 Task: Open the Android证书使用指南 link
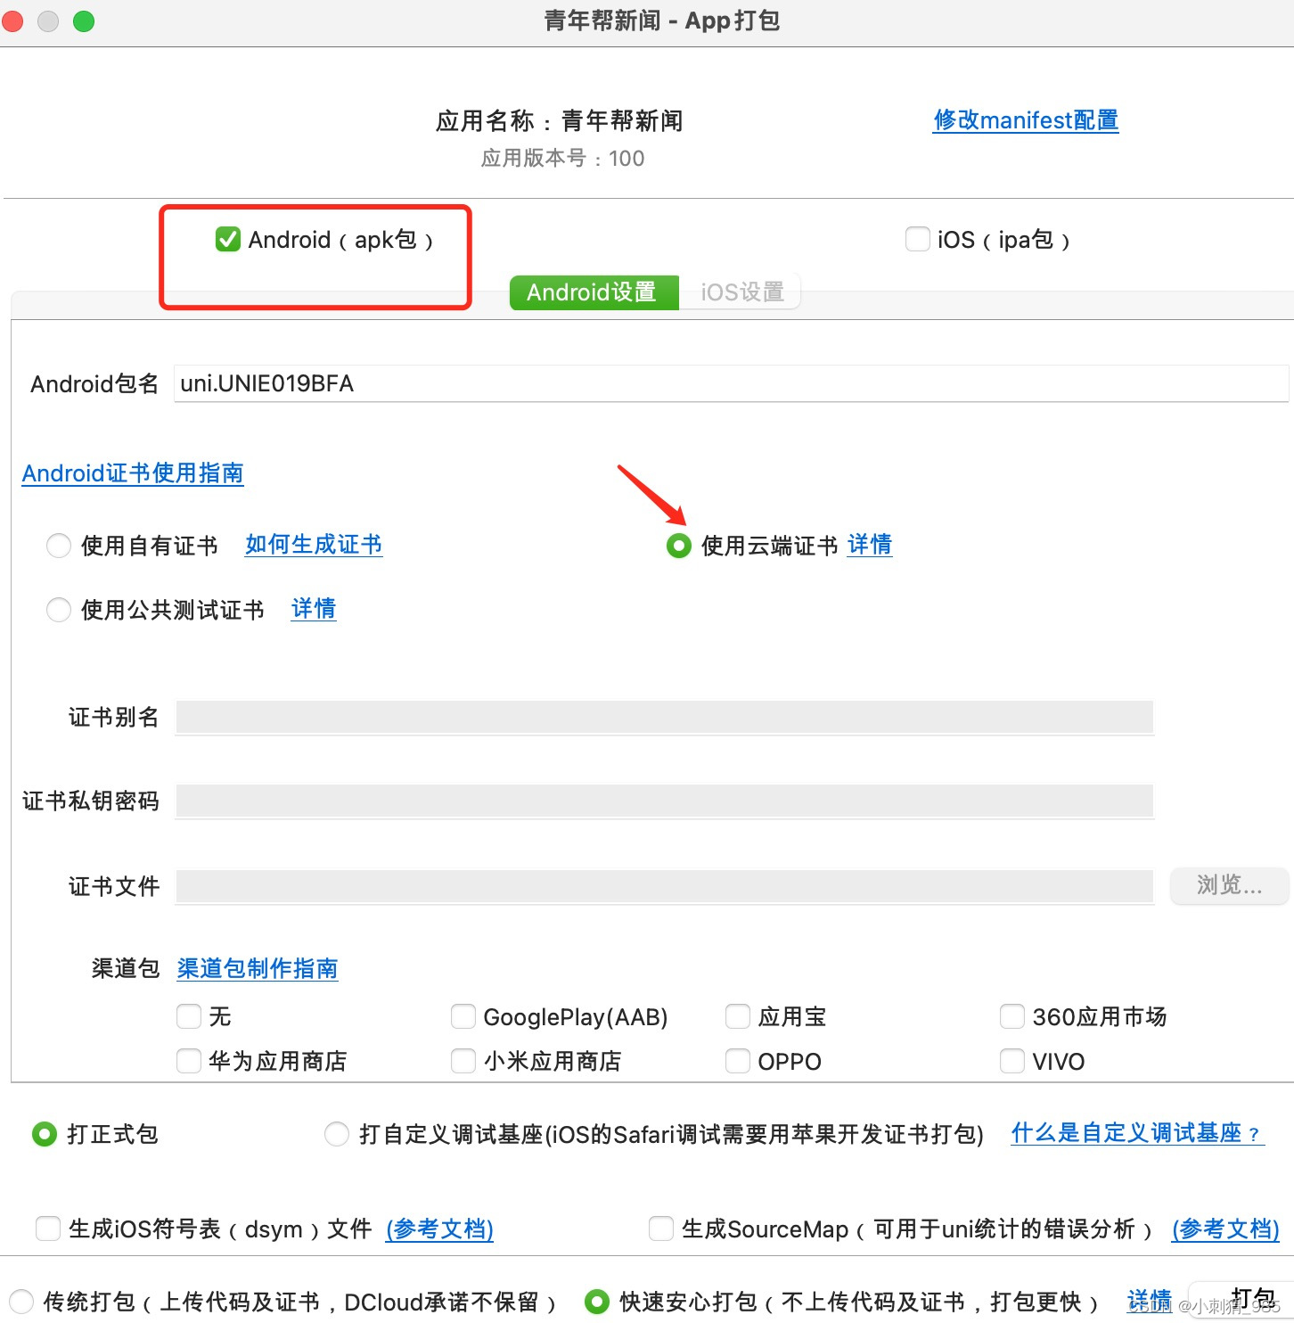pos(133,473)
